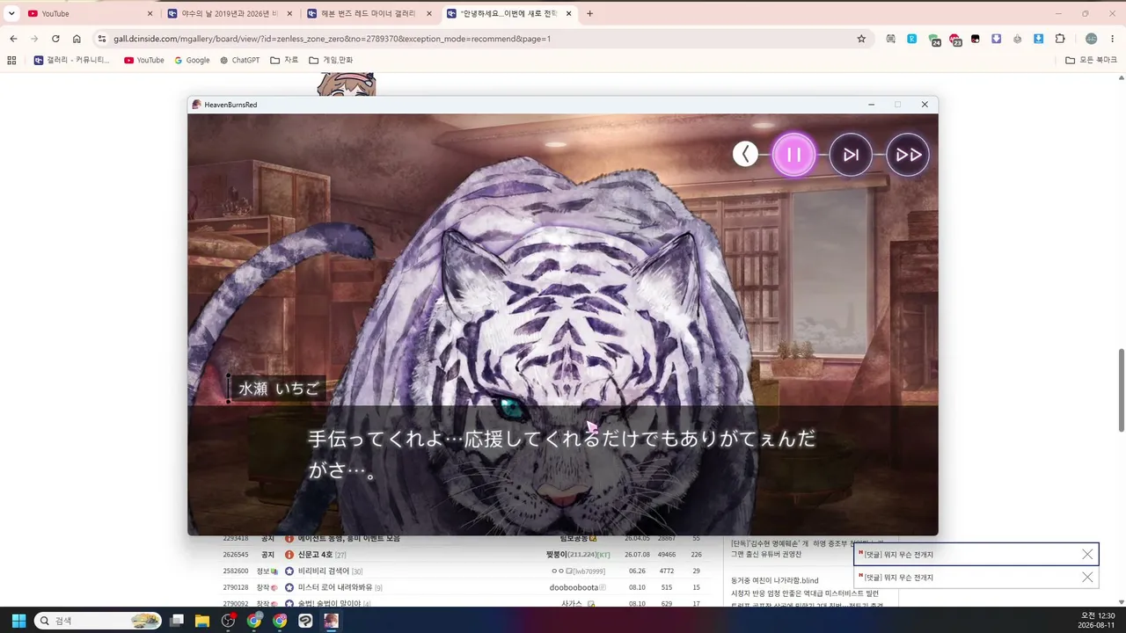The width and height of the screenshot is (1126, 633).
Task: Close the HeavenBurnsRed window
Action: (x=925, y=105)
